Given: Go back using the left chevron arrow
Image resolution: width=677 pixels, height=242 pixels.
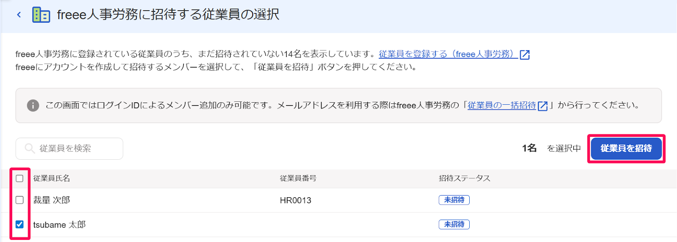Looking at the screenshot, I should [x=19, y=15].
